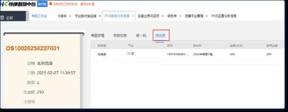The image size is (288, 112).
Task: Click the orange notification bell icon
Action: click(50, 4)
